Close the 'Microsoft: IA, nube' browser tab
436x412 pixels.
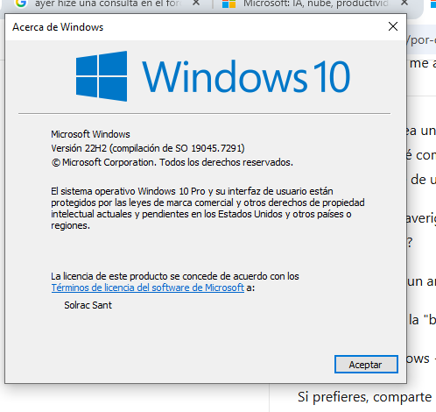tap(404, 3)
